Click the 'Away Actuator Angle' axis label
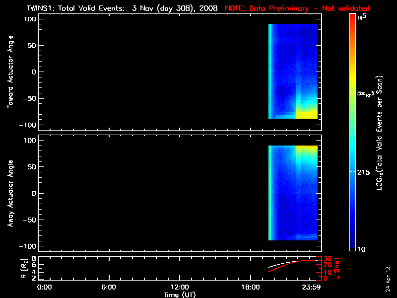This screenshot has width=397, height=298. coord(10,193)
